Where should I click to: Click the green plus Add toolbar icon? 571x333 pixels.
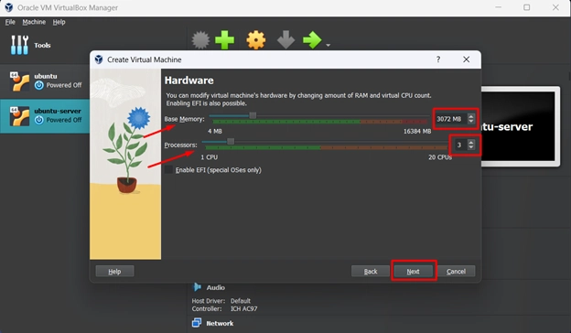[225, 40]
